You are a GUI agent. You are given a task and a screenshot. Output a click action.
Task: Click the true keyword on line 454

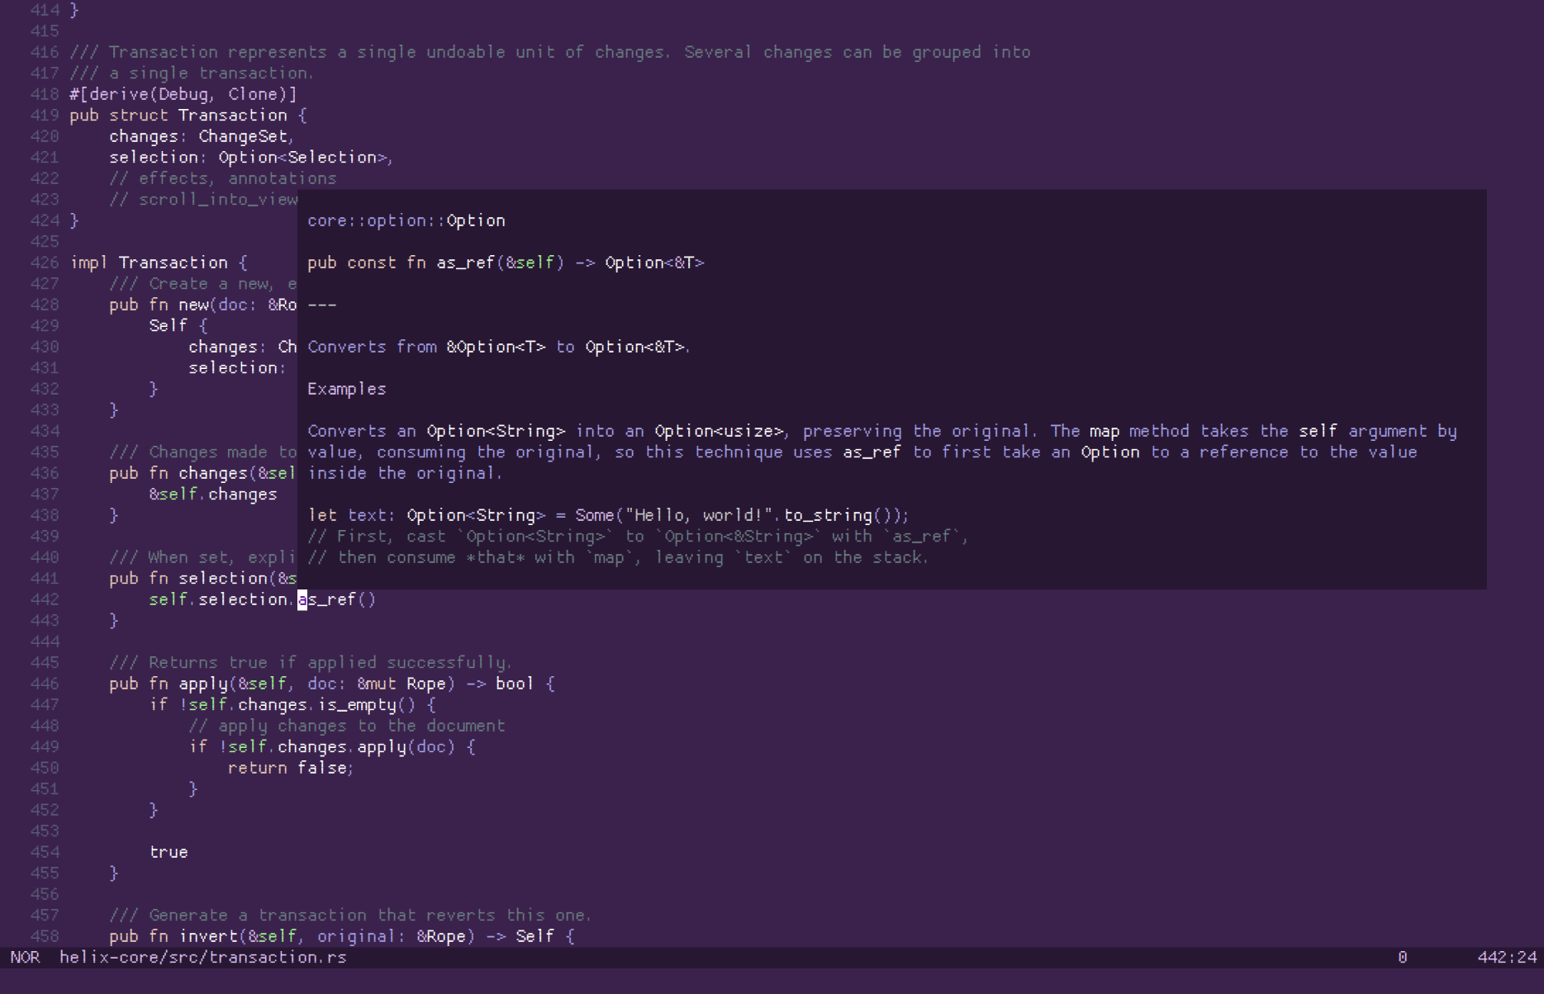tap(168, 851)
